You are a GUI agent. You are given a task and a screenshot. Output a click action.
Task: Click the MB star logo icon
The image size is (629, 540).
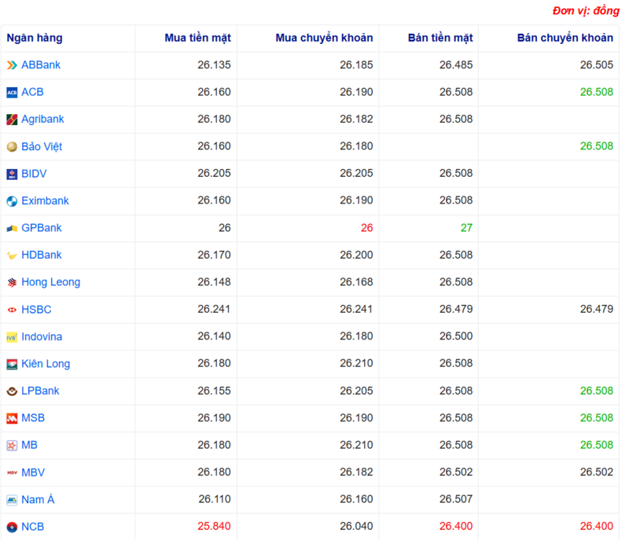coord(12,446)
